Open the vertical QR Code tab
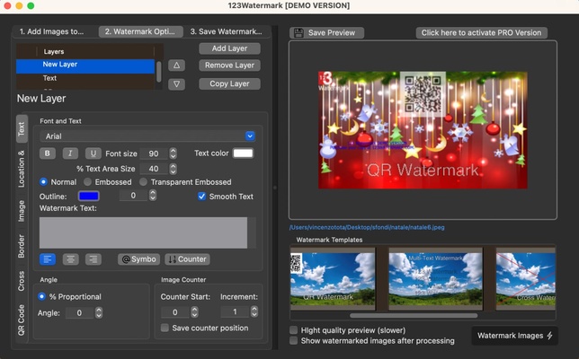The width and height of the screenshot is (579, 359). pos(22,320)
